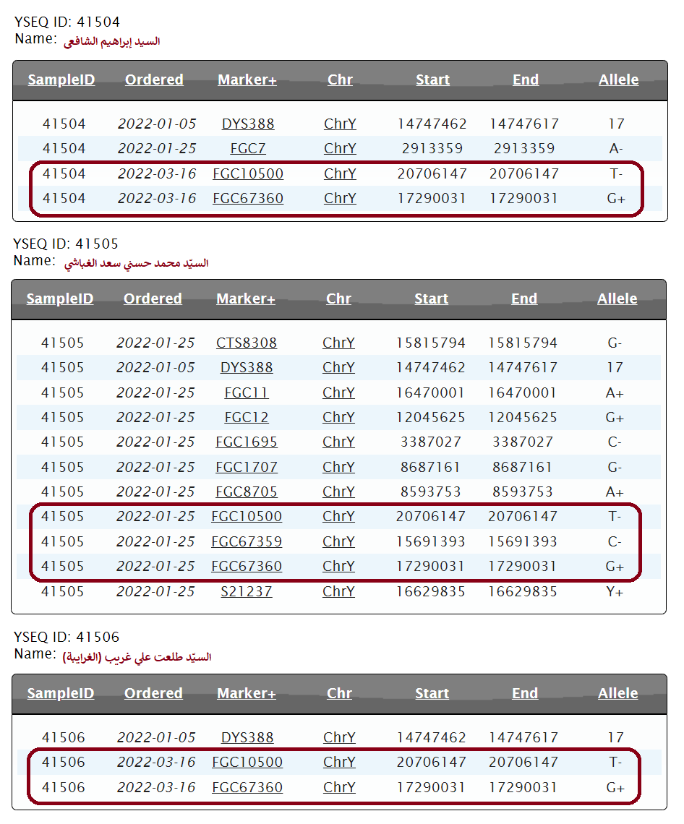Click the Marker+ header in the 41505 table

tap(246, 299)
